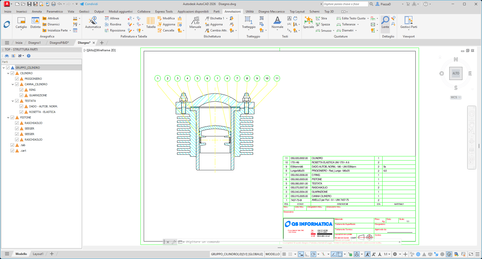The image size is (482, 259).
Task: Click the Cartiglio tool icon
Action: pyautogui.click(x=21, y=21)
